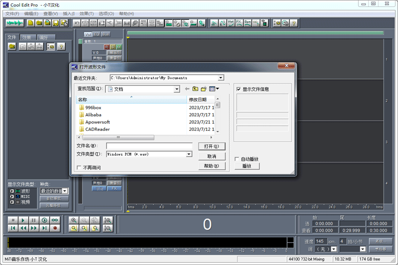
Task: Click the go to end transport button
Action: click(x=44, y=228)
